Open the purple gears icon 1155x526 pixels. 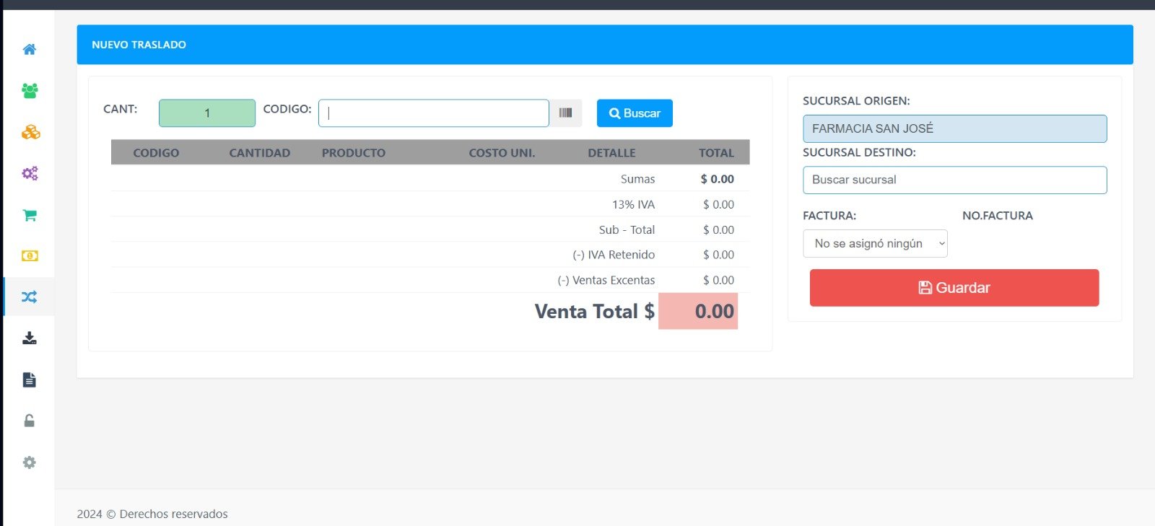pos(30,173)
